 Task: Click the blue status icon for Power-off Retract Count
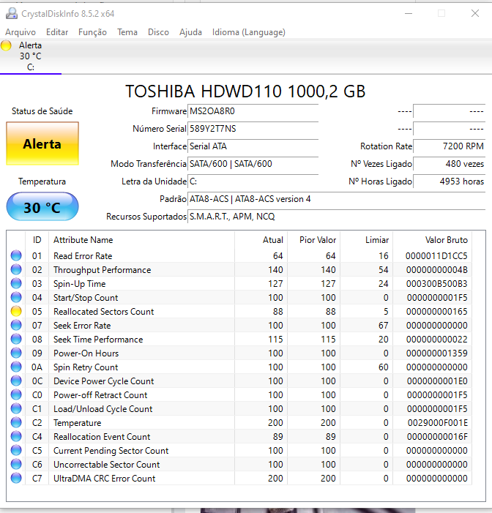tap(16, 394)
